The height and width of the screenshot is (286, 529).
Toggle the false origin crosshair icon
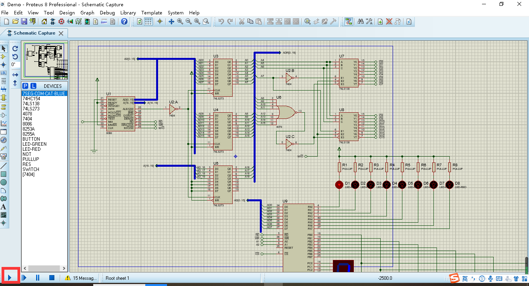click(x=160, y=21)
